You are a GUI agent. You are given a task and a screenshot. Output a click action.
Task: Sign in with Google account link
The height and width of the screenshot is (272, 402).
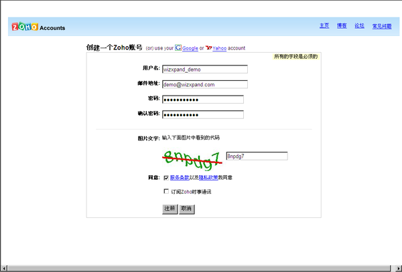(x=190, y=48)
